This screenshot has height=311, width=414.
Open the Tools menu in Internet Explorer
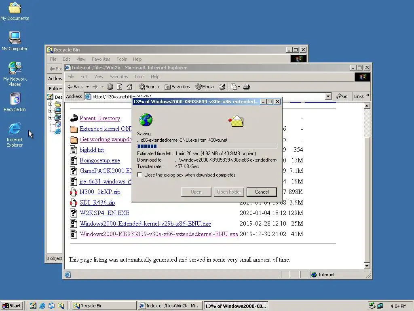tap(139, 77)
